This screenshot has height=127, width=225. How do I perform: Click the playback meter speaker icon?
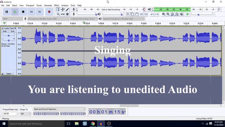click(149, 10)
